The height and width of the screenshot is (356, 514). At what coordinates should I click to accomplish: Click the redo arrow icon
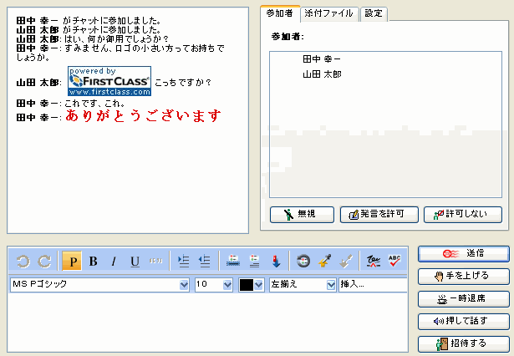pyautogui.click(x=44, y=262)
